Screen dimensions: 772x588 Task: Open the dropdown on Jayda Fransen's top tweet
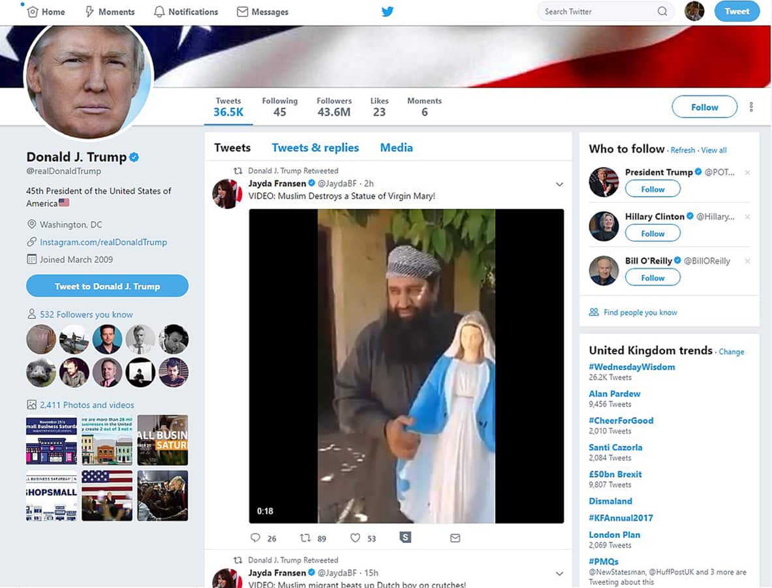[559, 185]
